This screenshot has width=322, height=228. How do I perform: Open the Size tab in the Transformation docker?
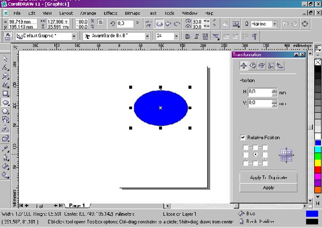pyautogui.click(x=271, y=66)
